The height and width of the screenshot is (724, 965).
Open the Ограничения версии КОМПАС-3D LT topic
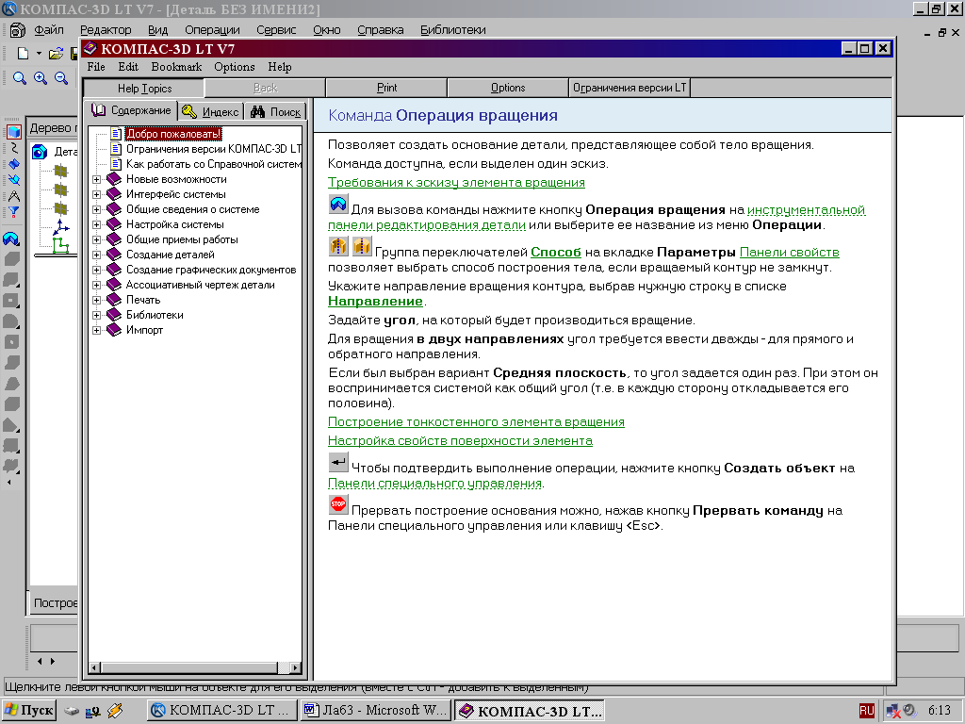tap(214, 149)
